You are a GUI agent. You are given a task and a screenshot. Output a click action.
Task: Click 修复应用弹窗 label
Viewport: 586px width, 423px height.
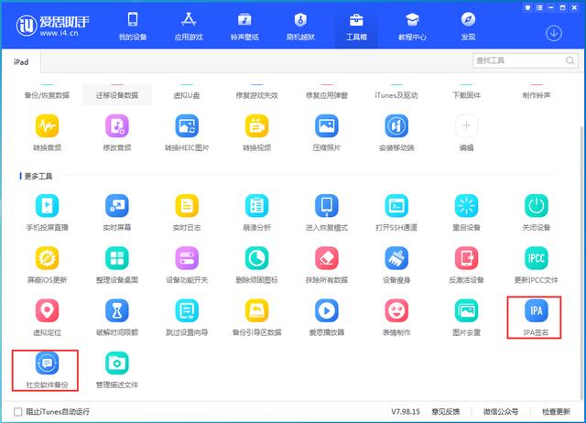click(327, 95)
